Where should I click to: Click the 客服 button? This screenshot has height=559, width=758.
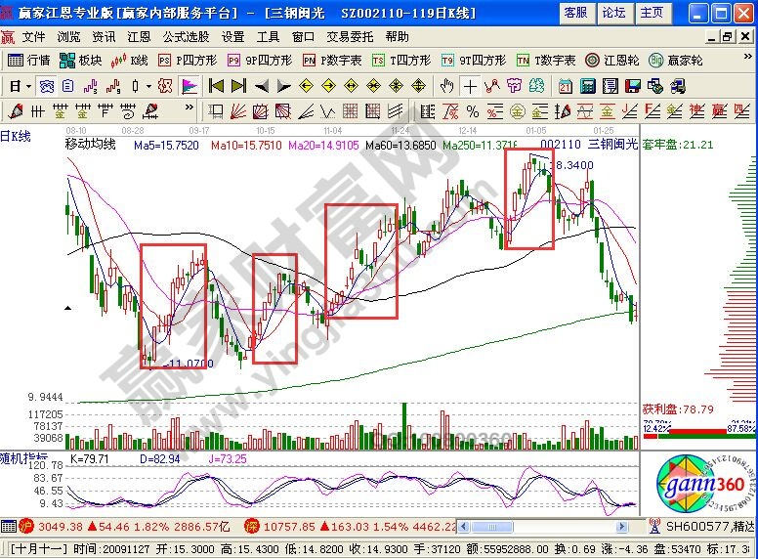[575, 13]
